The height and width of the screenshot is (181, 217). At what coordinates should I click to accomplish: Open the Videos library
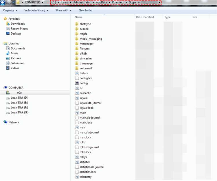point(15,68)
